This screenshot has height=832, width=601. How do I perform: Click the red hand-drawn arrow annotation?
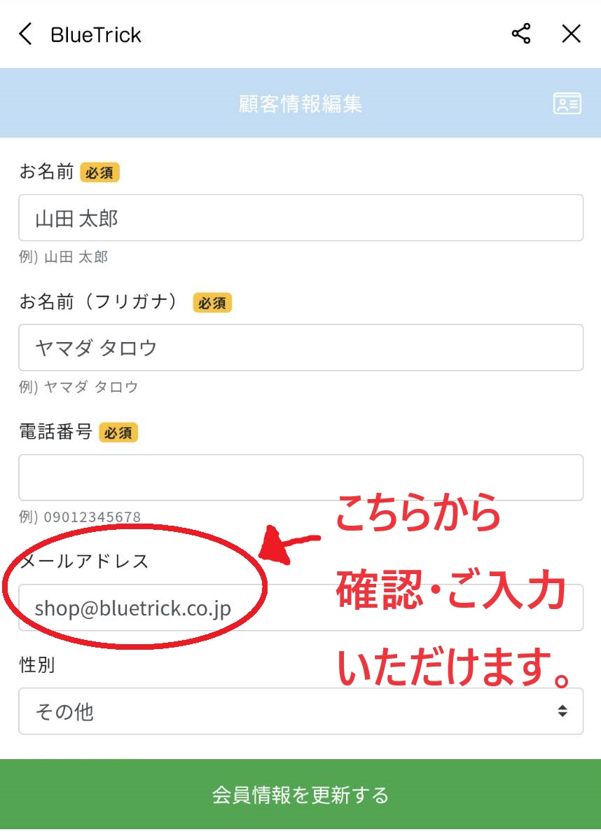tap(287, 545)
